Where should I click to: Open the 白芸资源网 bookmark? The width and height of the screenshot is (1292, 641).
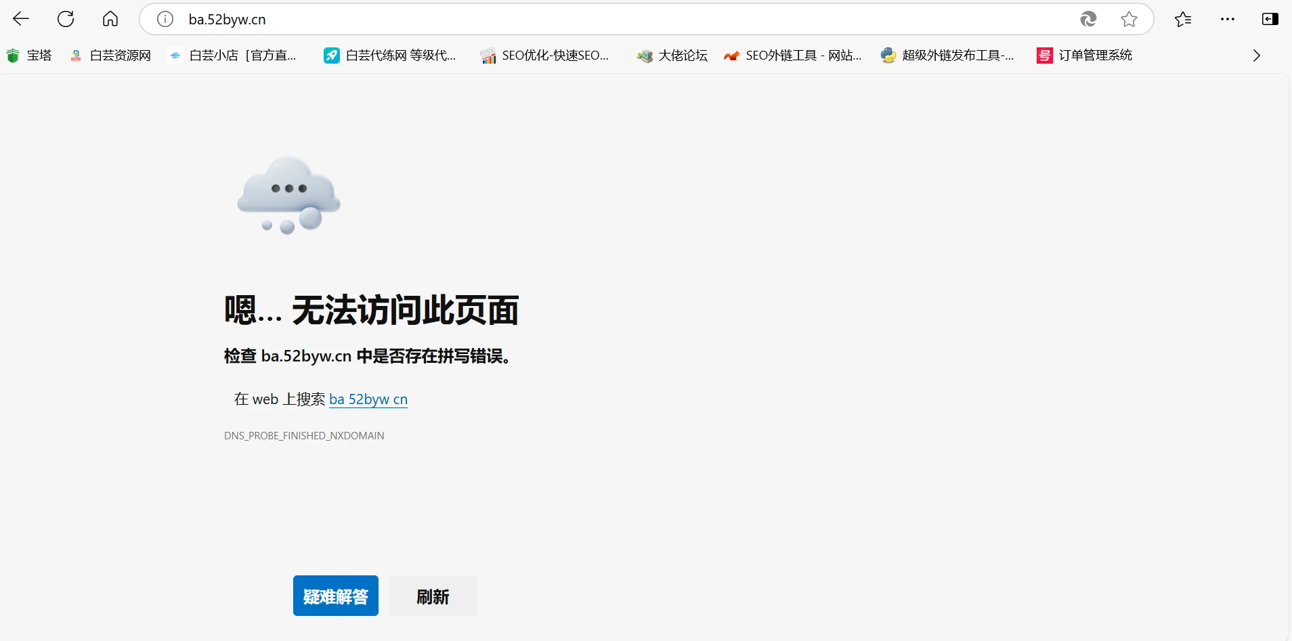[111, 56]
